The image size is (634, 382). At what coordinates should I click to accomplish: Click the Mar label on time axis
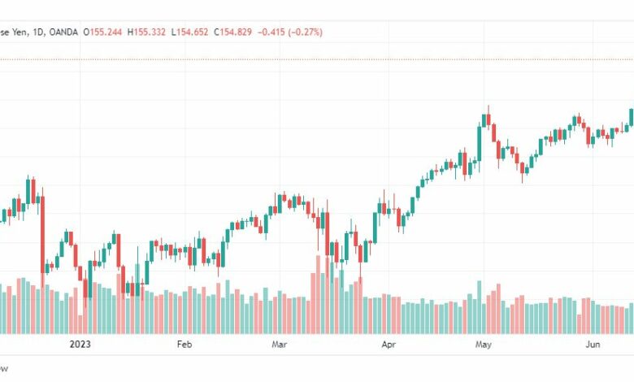point(280,345)
